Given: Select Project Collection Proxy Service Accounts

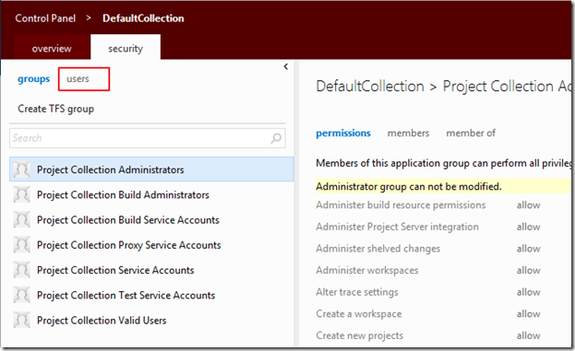Looking at the screenshot, I should click(x=151, y=245).
